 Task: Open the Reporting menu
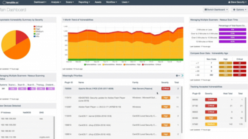[x=84, y=2]
